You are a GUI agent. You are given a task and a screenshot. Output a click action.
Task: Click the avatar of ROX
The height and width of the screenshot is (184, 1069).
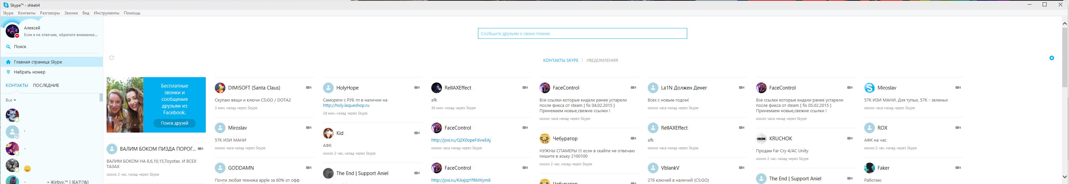(x=869, y=128)
